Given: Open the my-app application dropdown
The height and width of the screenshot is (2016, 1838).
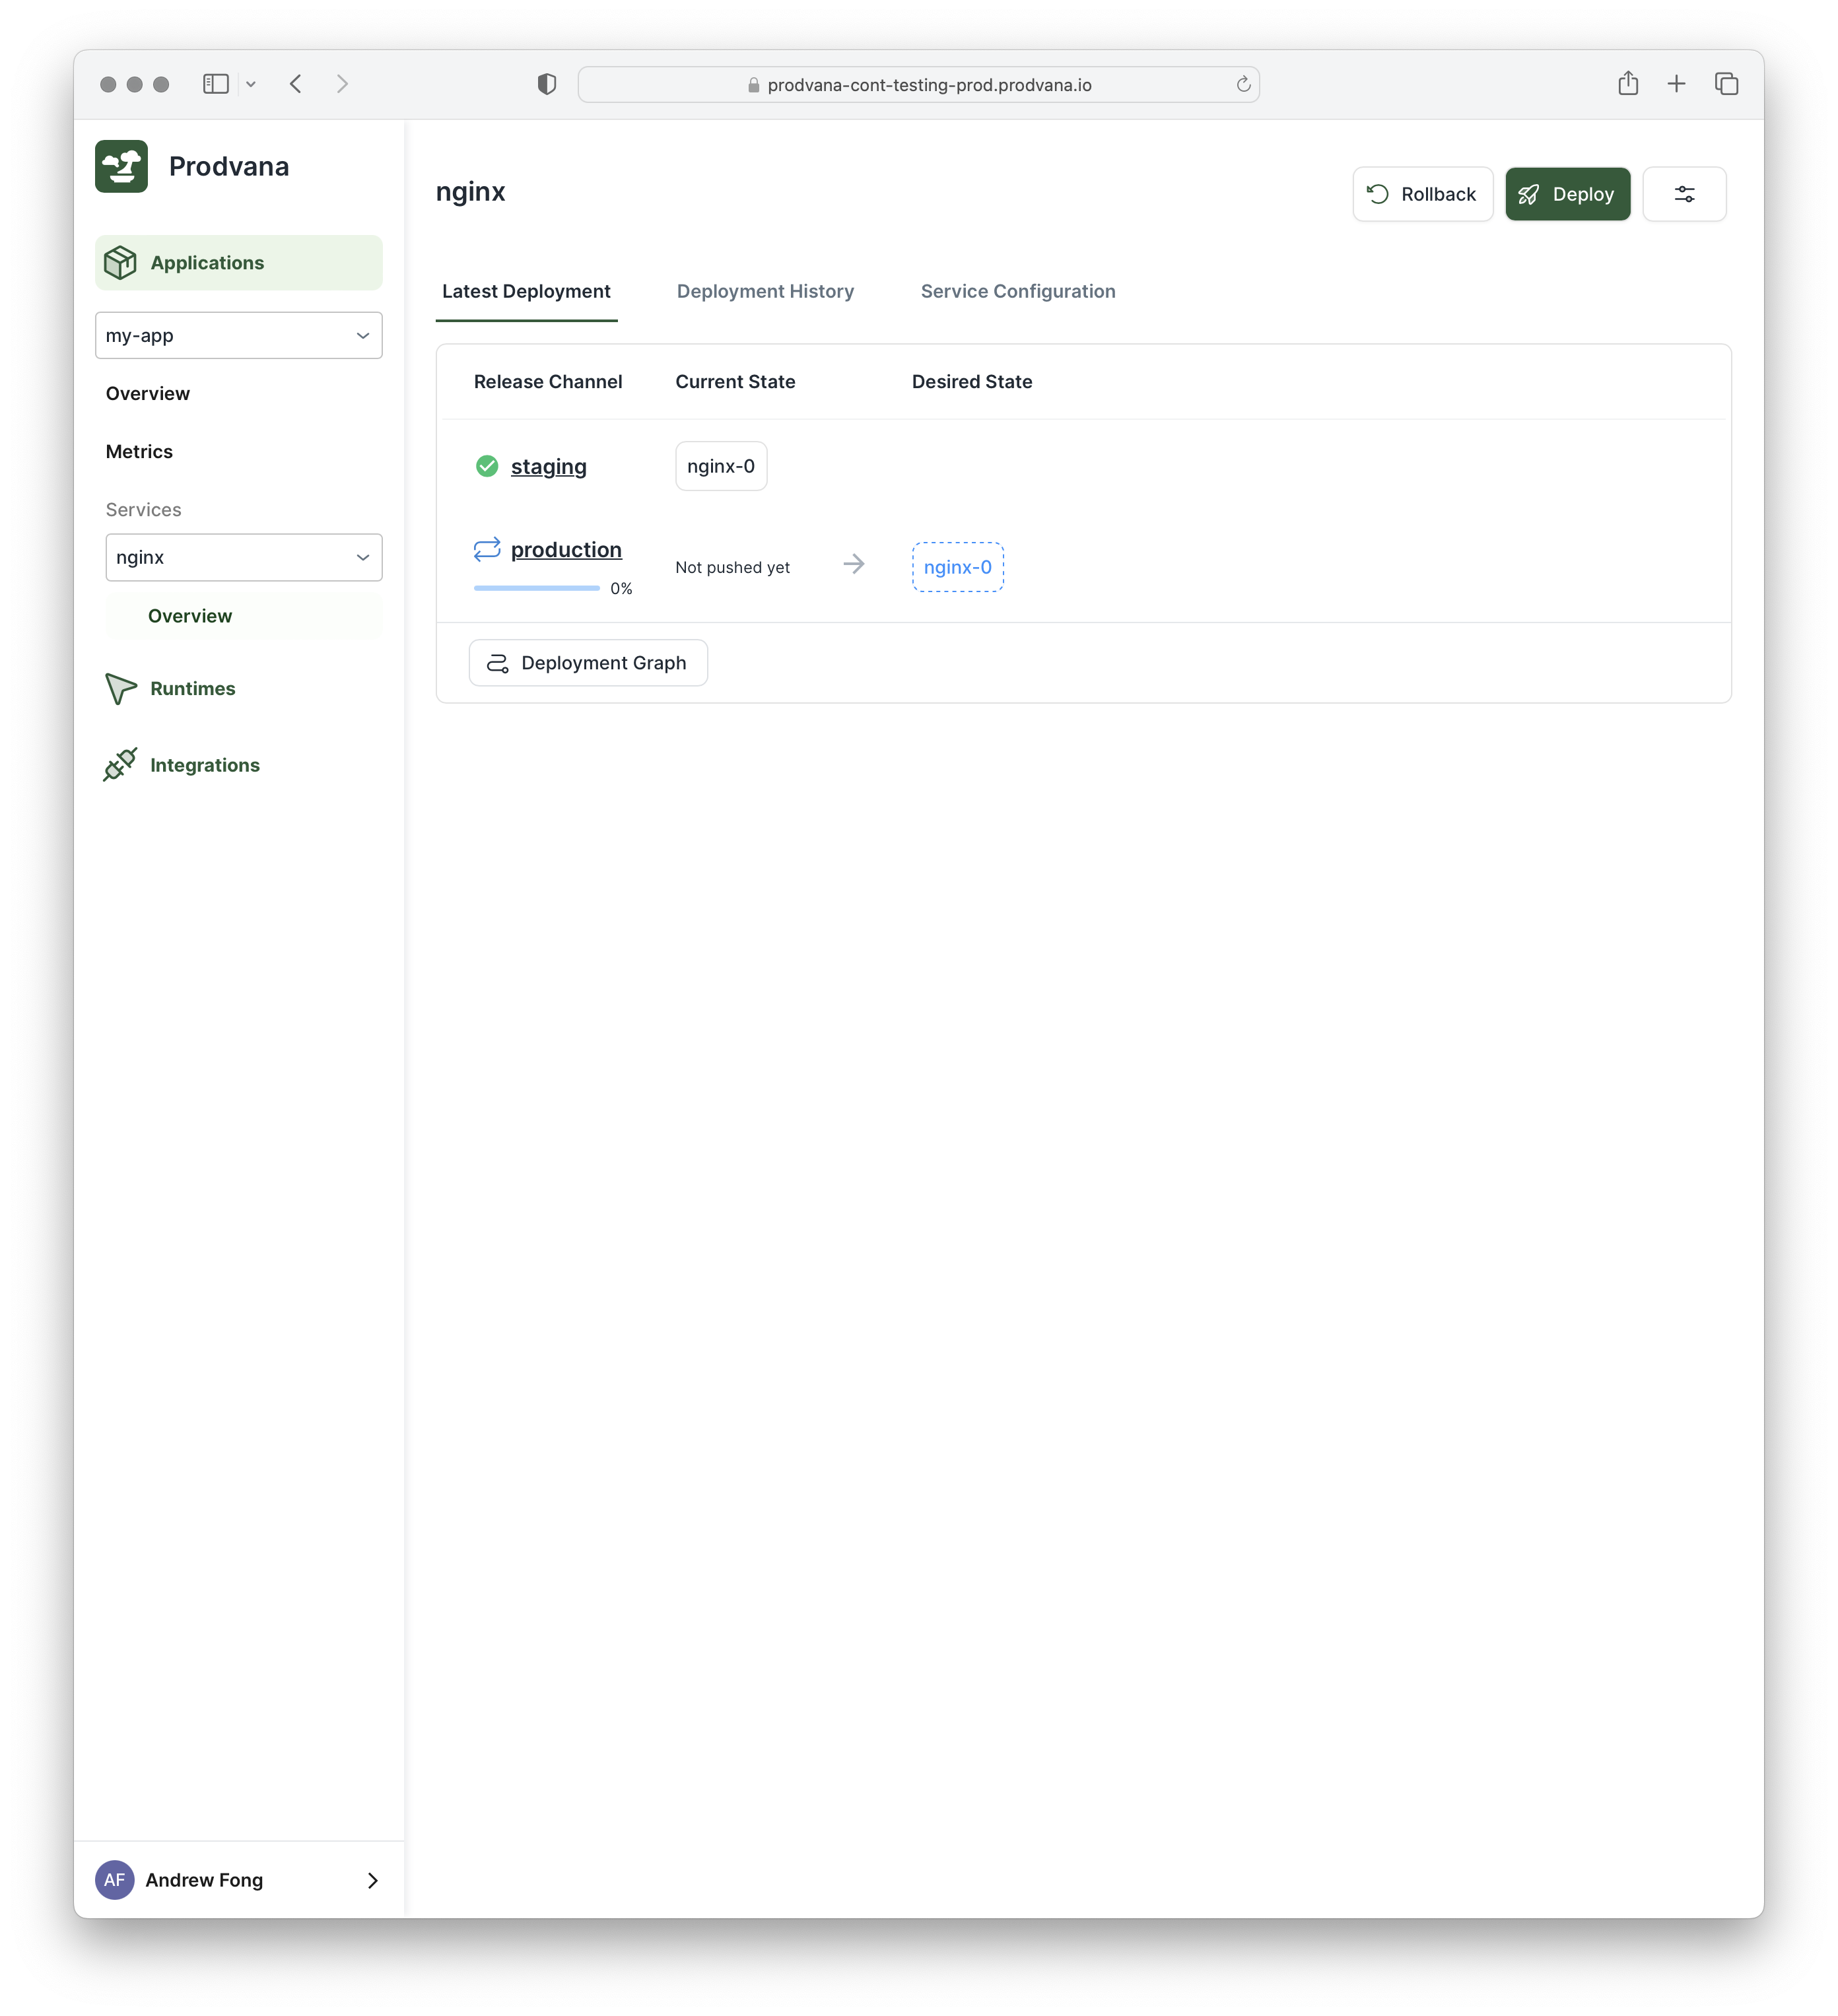Looking at the screenshot, I should (239, 335).
